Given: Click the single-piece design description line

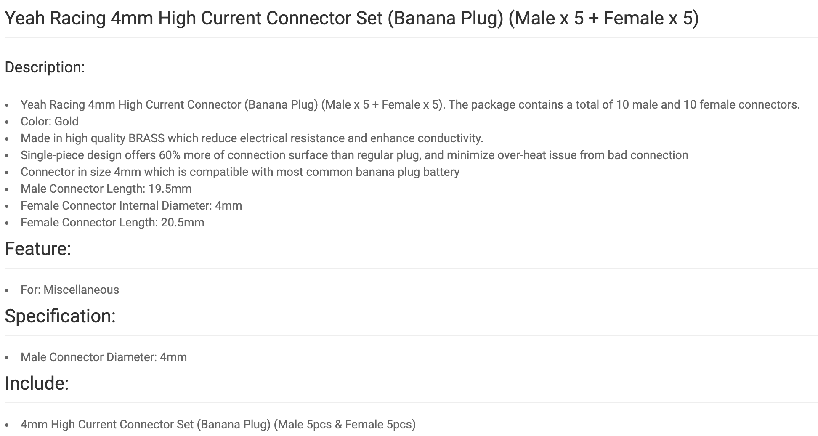Looking at the screenshot, I should (354, 155).
